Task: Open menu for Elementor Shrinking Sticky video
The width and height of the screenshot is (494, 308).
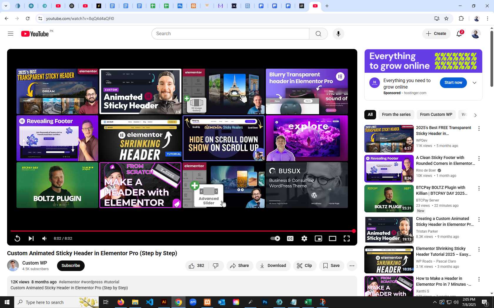Action: pyautogui.click(x=479, y=249)
